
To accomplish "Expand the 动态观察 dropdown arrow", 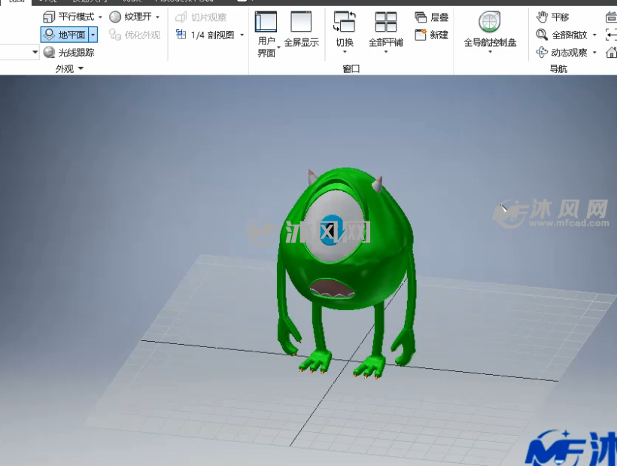I will point(594,53).
